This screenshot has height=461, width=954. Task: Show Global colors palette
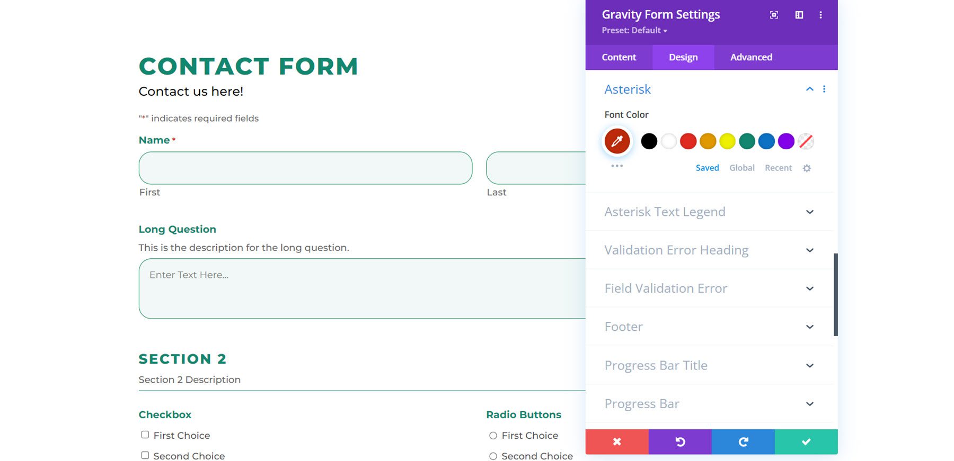(741, 168)
